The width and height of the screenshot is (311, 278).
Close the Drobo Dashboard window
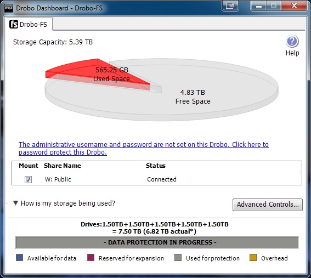click(x=294, y=5)
